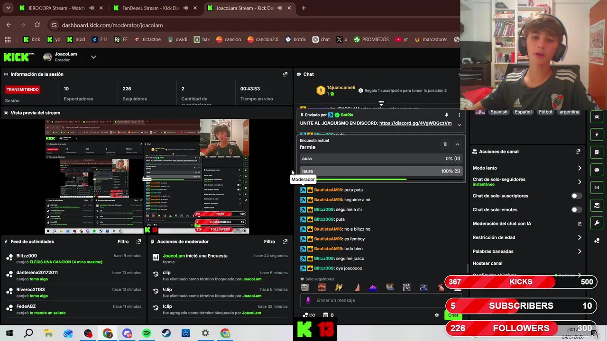Open Spotify from the Windows taskbar
Image resolution: width=607 pixels, height=341 pixels.
[x=147, y=333]
